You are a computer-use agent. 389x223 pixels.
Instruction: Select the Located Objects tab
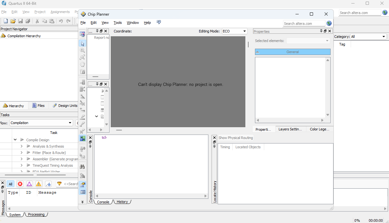[248, 147]
